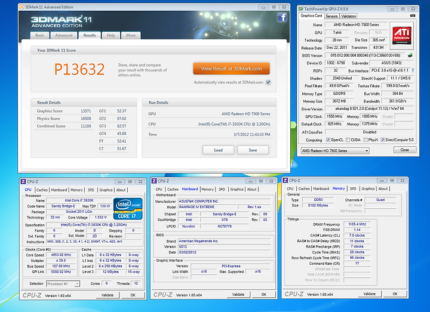Image resolution: width=430 pixels, height=312 pixels.
Task: Click the Combined Score value 11108
Action: 86,126
